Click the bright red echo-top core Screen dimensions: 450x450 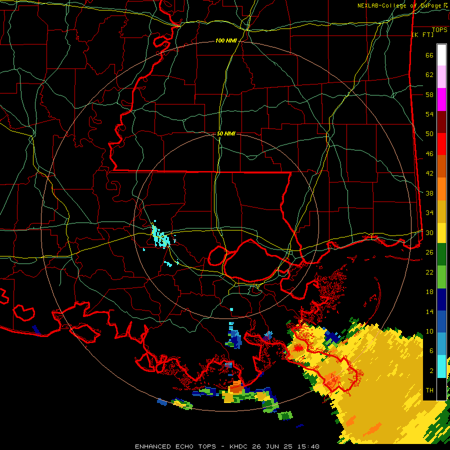(298, 348)
